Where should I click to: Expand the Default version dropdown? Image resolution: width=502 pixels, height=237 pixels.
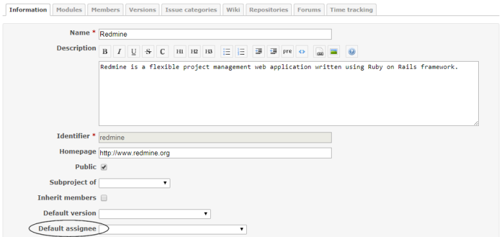tap(155, 214)
